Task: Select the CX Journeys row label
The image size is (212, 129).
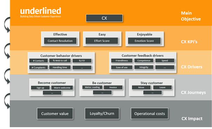Action: (193, 92)
